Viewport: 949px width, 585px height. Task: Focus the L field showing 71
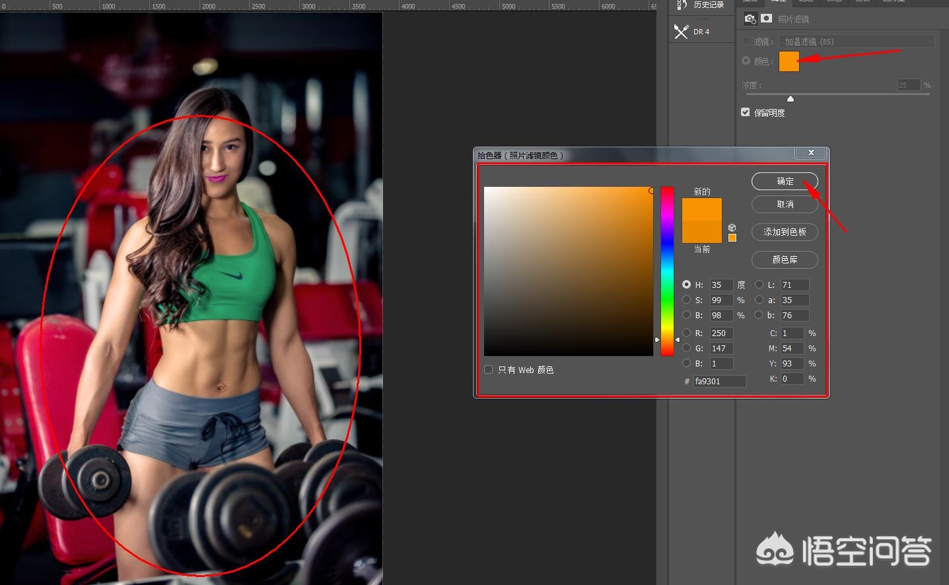(794, 285)
